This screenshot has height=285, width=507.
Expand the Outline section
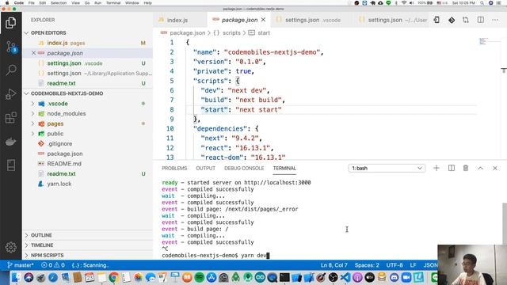pyautogui.click(x=27, y=235)
